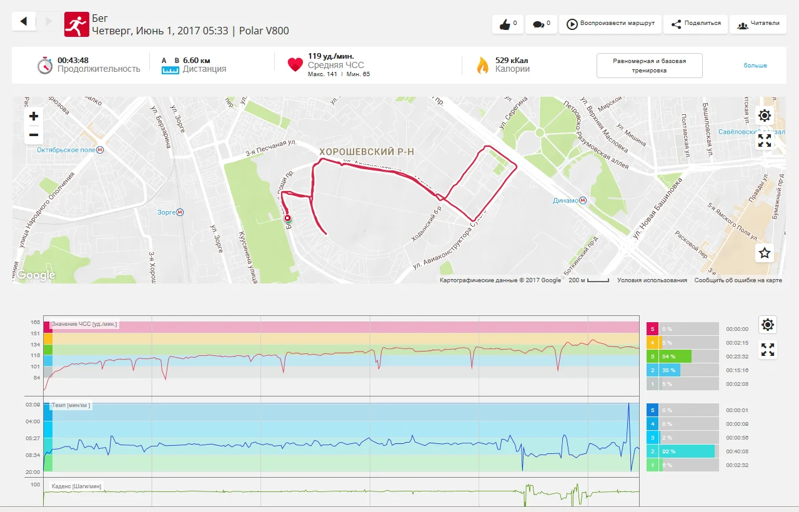799x512 pixels.
Task: Expand details with больше link
Action: pos(755,66)
